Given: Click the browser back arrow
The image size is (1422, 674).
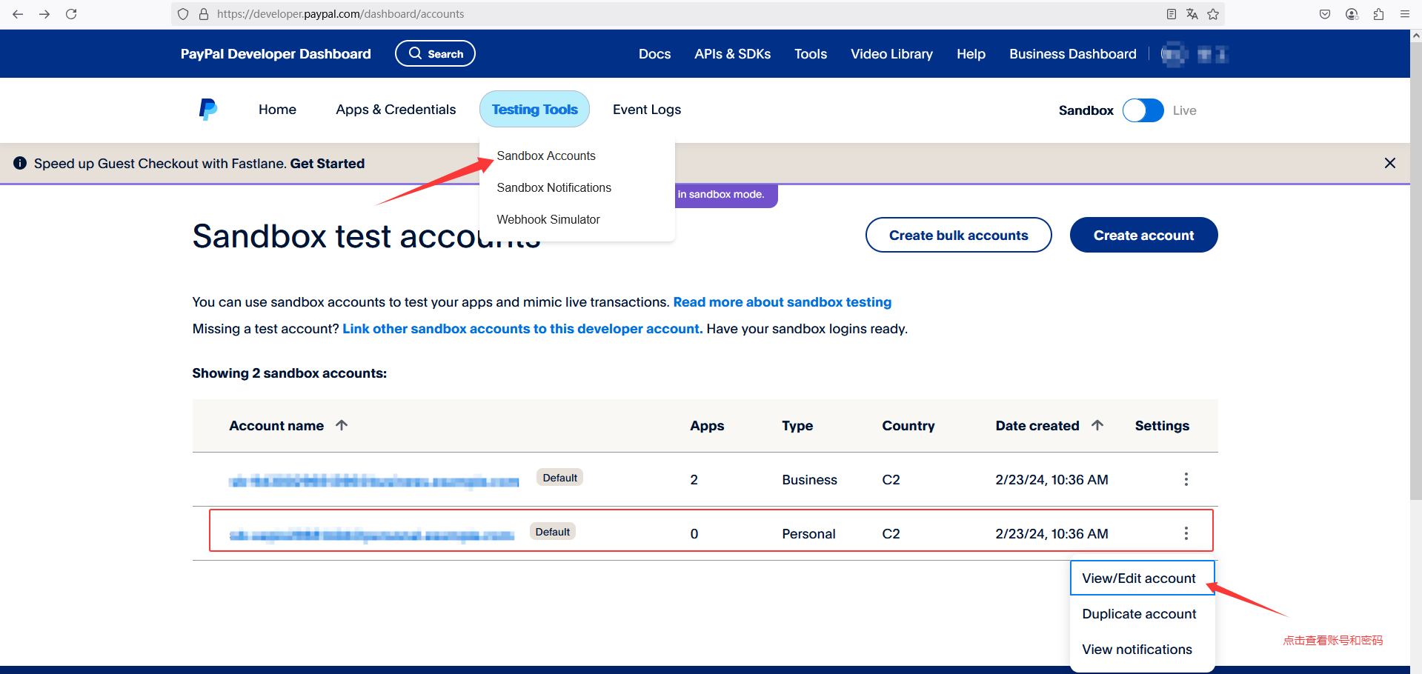Looking at the screenshot, I should tap(18, 14).
